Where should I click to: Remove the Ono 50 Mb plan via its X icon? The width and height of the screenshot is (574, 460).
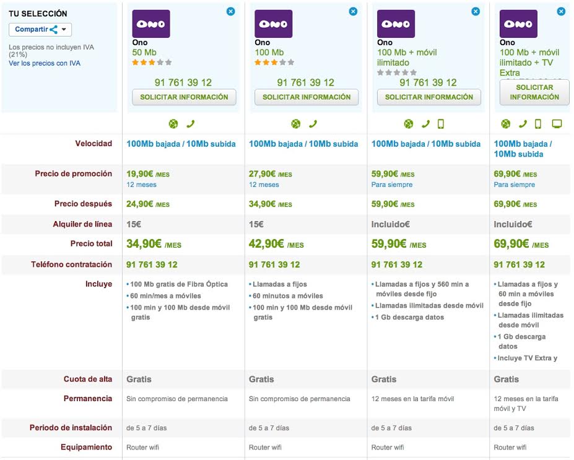pyautogui.click(x=230, y=11)
